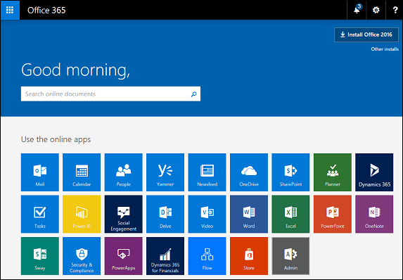Open the Calendar app tile

[x=82, y=172]
